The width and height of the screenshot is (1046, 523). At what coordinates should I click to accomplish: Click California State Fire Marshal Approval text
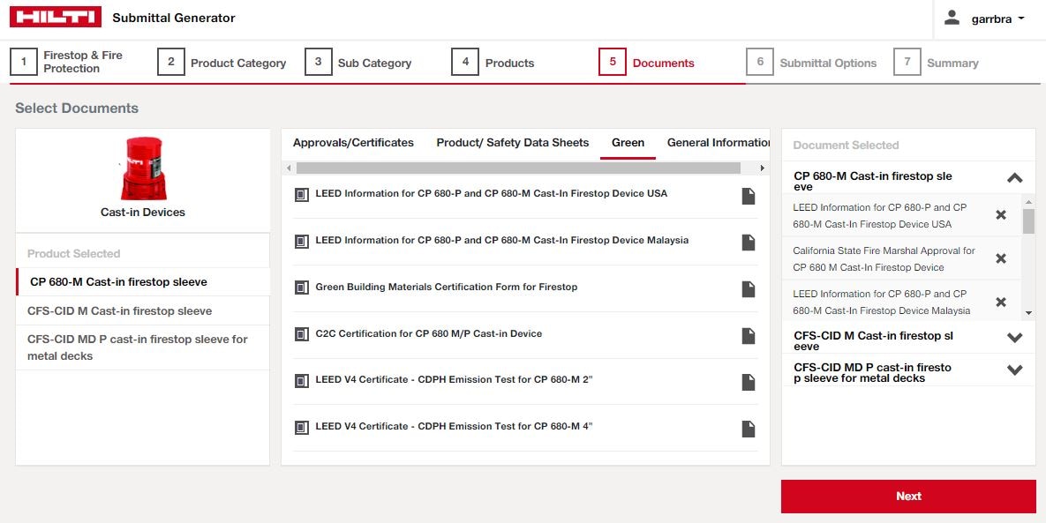point(884,259)
